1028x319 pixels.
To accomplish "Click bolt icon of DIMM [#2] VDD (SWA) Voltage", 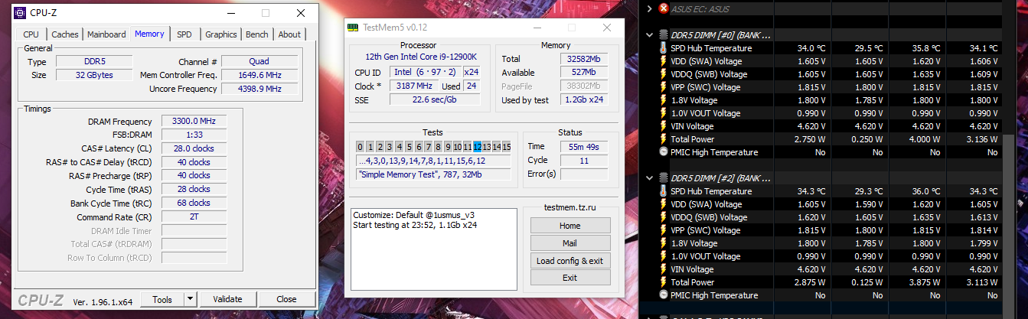I will (663, 204).
